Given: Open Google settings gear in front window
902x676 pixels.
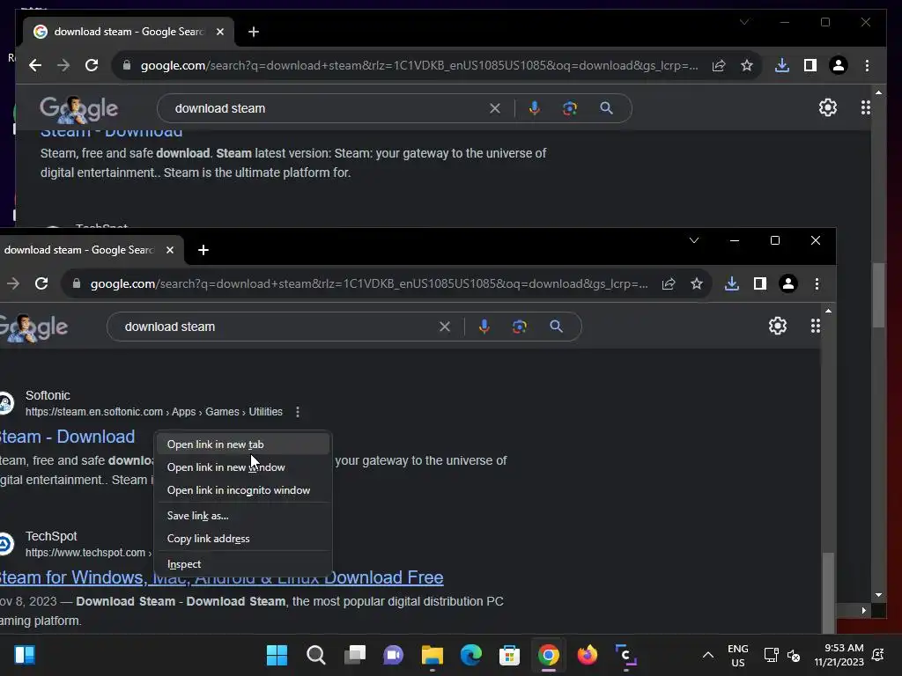Looking at the screenshot, I should (778, 326).
